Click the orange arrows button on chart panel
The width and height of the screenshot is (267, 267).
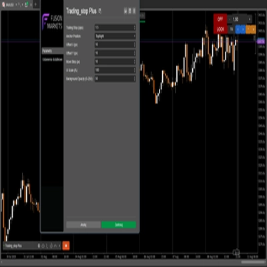coord(251,29)
